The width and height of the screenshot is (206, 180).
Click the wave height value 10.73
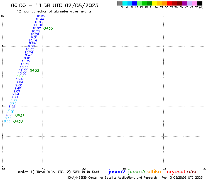[x=36, y=31]
